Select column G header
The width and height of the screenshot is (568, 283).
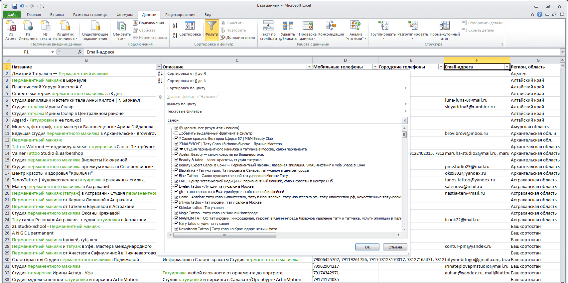pos(538,60)
